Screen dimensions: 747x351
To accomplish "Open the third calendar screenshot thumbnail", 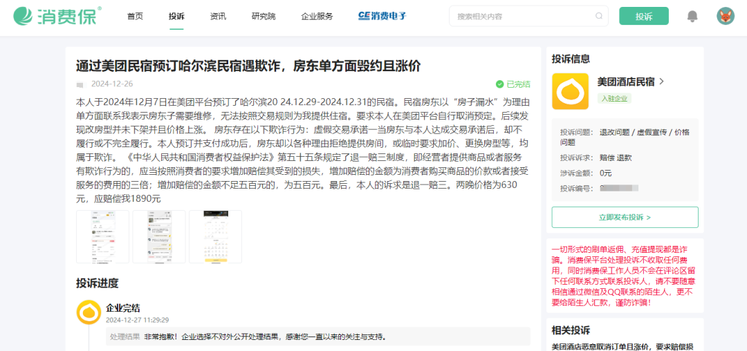I will coord(215,236).
